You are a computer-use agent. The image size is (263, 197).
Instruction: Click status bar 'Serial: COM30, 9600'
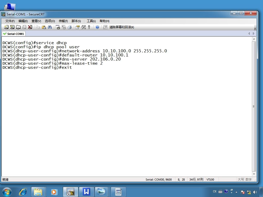159,180
